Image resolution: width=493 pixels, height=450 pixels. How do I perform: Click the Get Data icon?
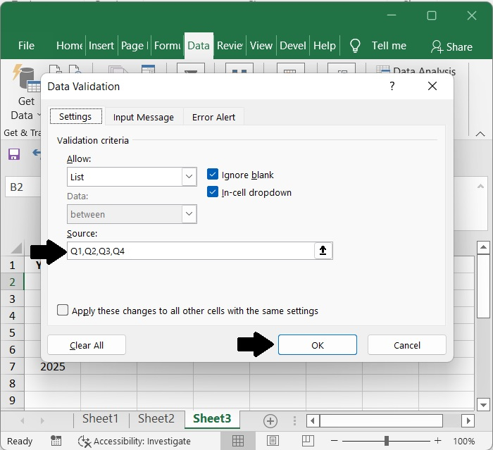tap(27, 78)
